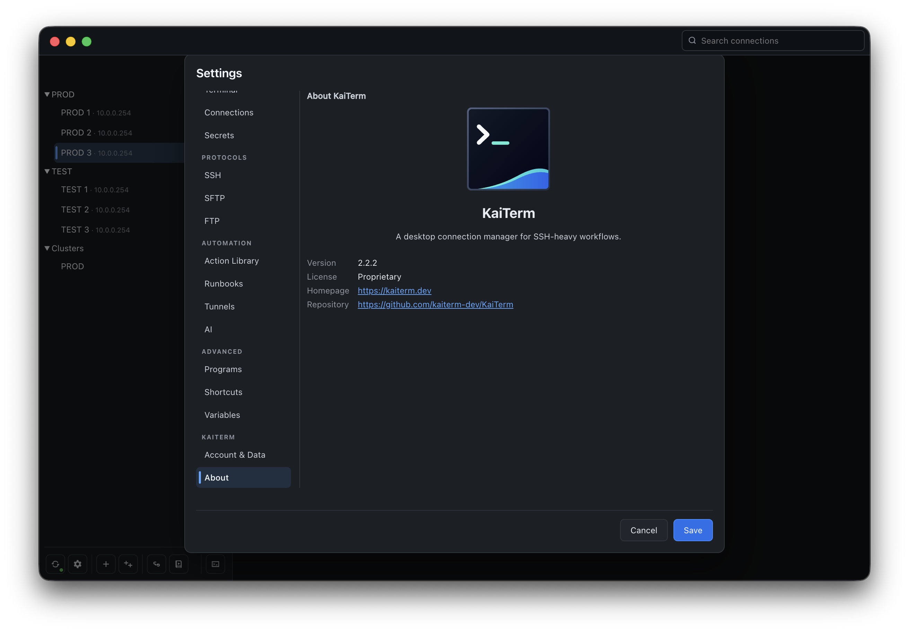The image size is (909, 632).
Task: Click the License label
Action: click(x=322, y=277)
